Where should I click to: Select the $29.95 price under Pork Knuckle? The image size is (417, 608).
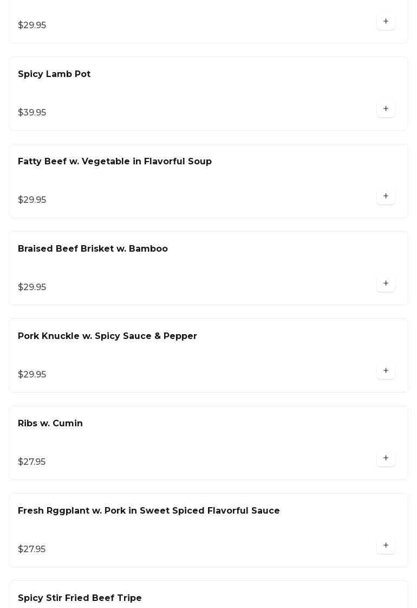pos(32,374)
